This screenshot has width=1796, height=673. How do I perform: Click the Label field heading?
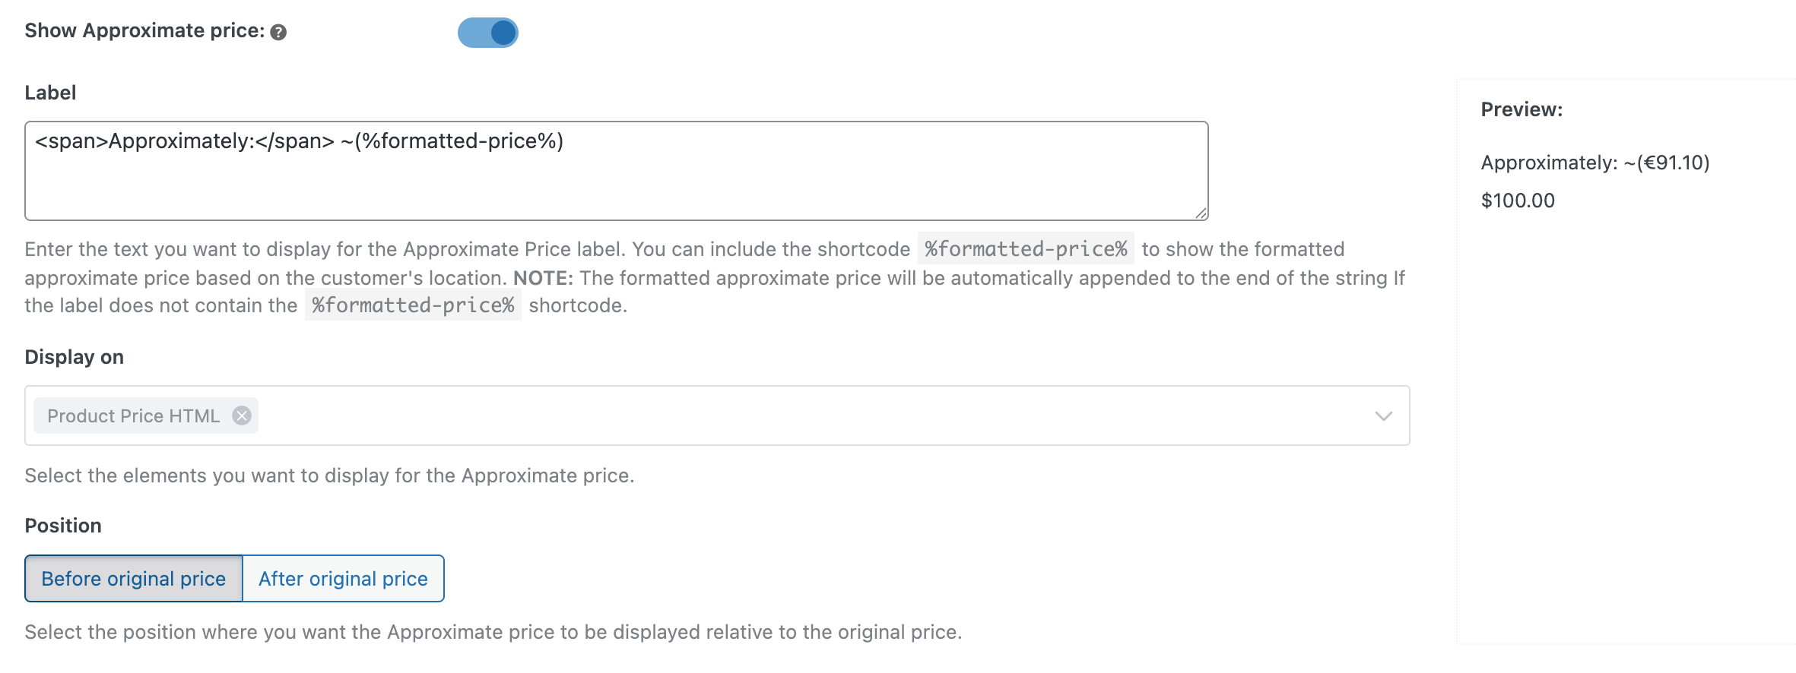click(50, 93)
